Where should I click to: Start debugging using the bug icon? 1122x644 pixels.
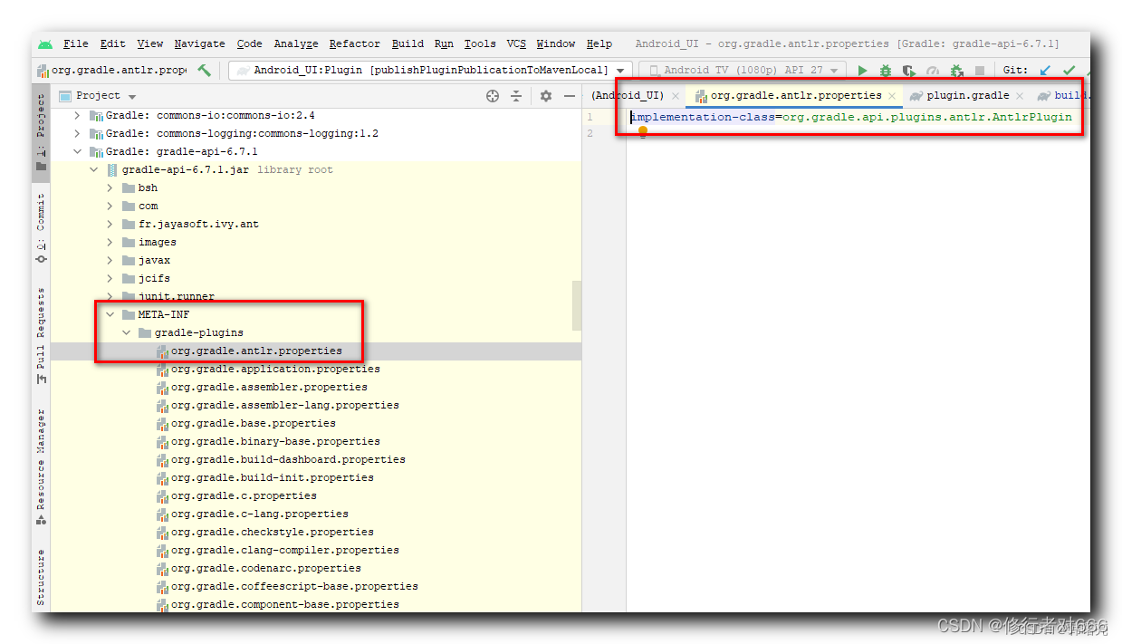[x=887, y=70]
